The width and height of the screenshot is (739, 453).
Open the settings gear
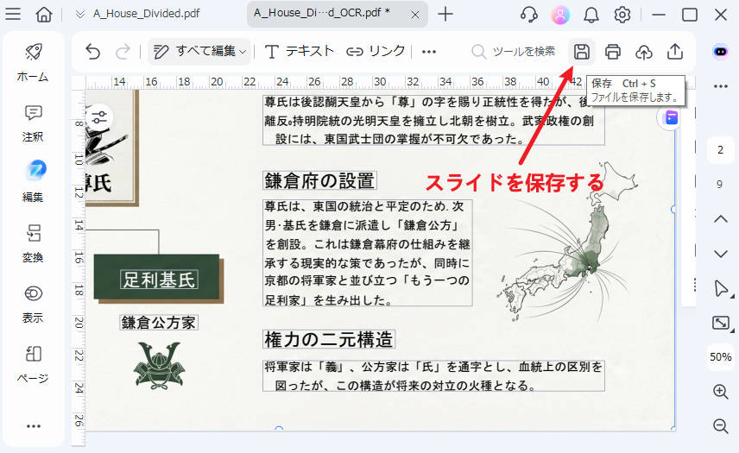622,15
